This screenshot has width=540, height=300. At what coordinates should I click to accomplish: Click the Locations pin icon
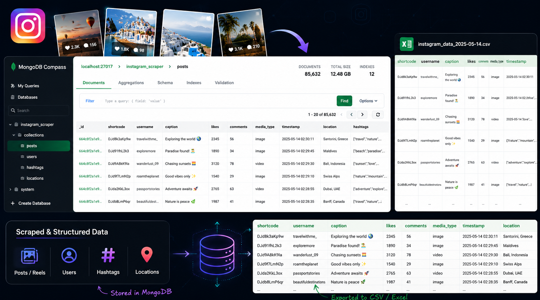147,255
